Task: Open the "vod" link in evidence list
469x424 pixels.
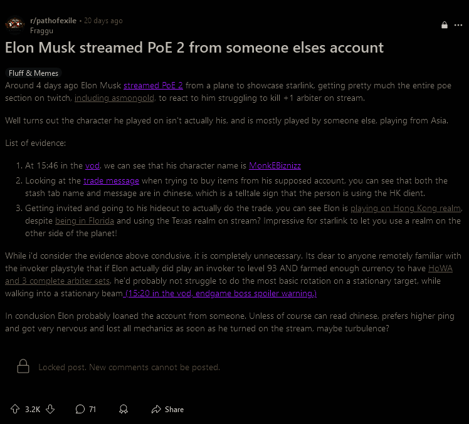Action: 92,165
